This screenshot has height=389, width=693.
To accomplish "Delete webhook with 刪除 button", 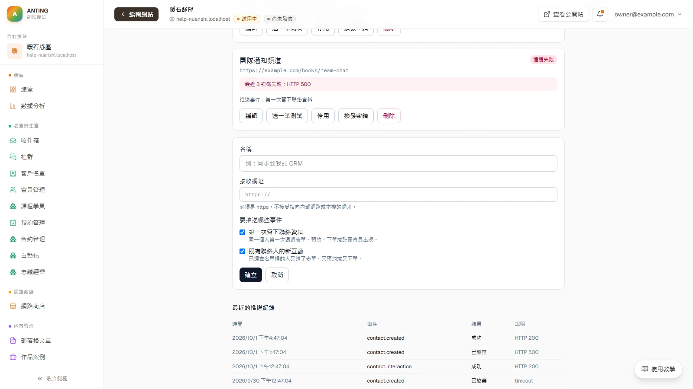I will pos(389,116).
